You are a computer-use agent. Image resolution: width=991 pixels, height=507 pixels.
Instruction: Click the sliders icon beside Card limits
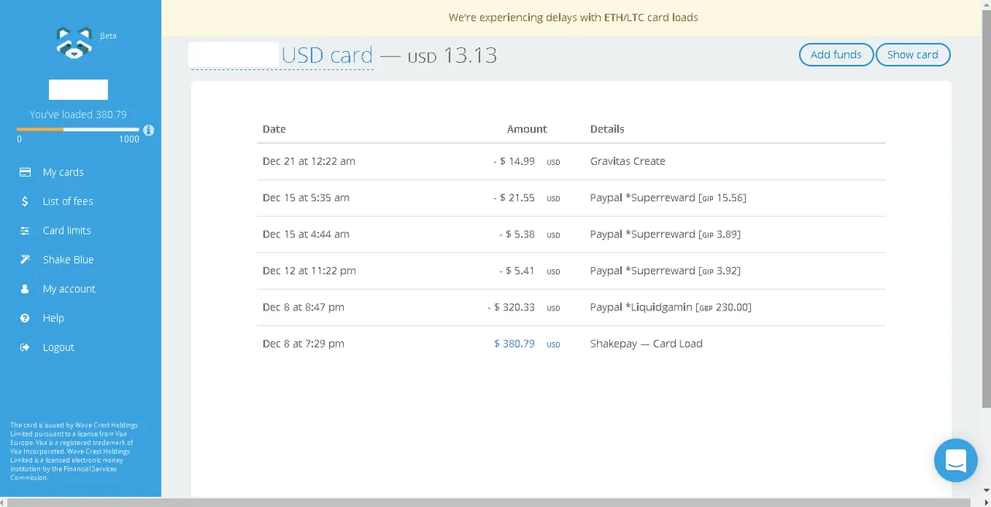click(x=25, y=231)
